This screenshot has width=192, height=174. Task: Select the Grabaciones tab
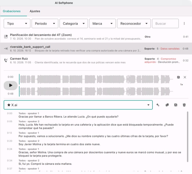pos(12,11)
